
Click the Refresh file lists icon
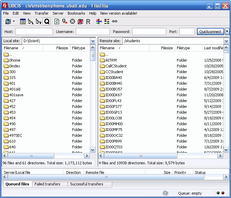pos(57,21)
